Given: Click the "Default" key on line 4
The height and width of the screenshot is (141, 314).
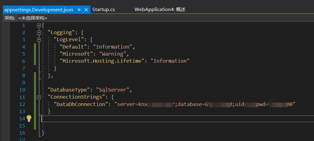Looking at the screenshot, I should pos(73,47).
